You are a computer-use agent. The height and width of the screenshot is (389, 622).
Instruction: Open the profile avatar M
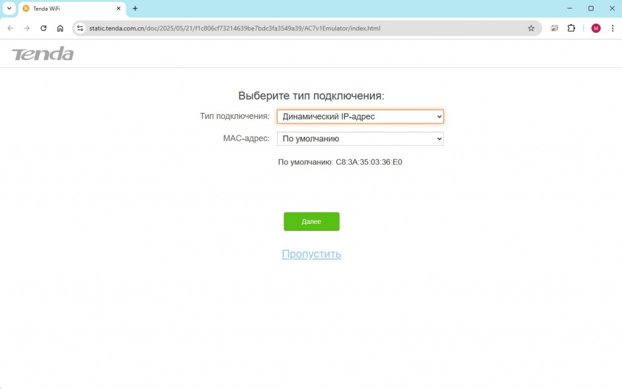point(595,28)
